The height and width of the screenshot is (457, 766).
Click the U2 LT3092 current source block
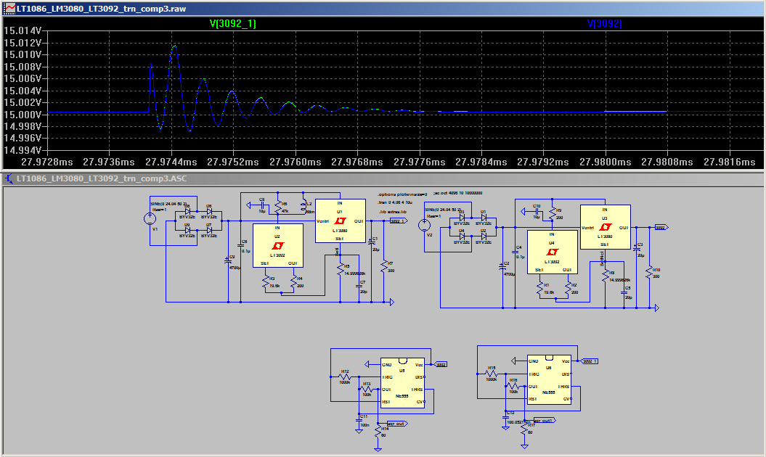[277, 246]
